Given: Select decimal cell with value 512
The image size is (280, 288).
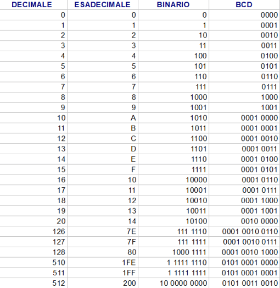Looking at the screenshot, I should [33, 283].
